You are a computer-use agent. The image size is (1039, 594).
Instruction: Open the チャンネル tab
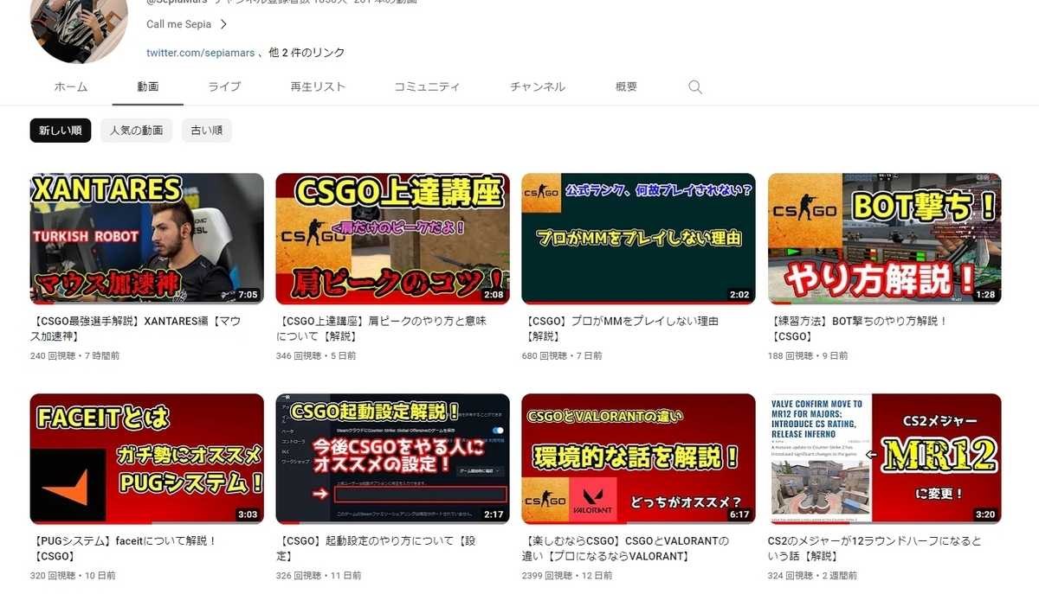[x=538, y=86]
